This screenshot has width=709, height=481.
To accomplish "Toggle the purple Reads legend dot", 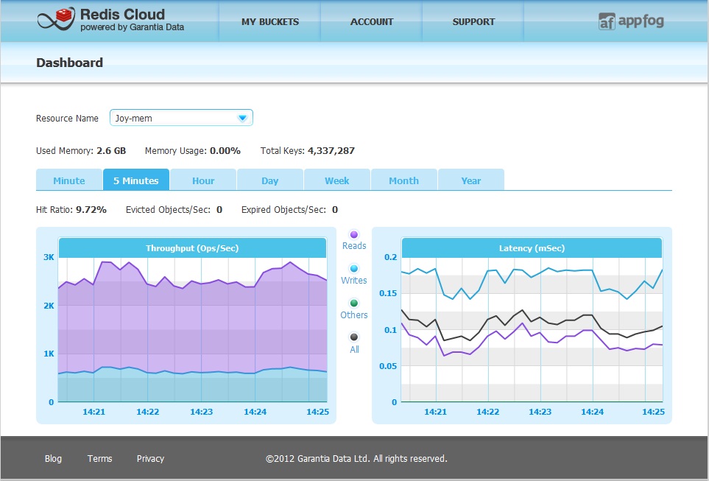I will click(354, 234).
